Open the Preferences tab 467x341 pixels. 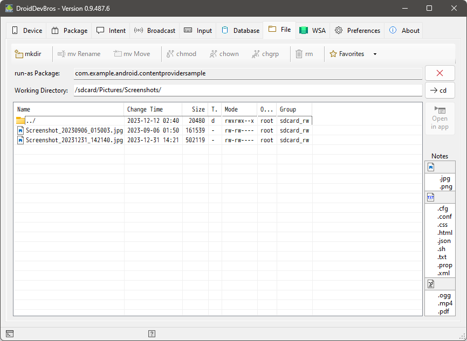[x=357, y=30]
